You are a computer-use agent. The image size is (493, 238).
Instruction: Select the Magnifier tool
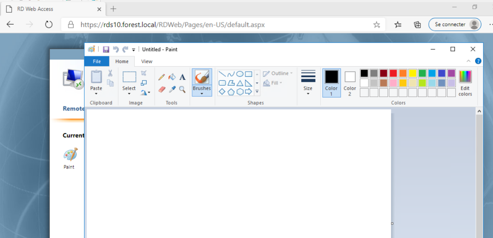pos(182,90)
